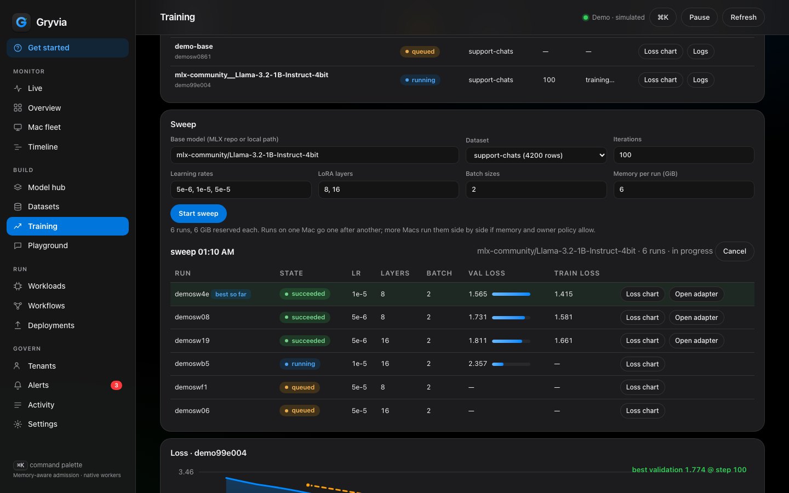The height and width of the screenshot is (493, 789).
Task: Show Loss chart for run demosw06
Action: [x=642, y=411]
